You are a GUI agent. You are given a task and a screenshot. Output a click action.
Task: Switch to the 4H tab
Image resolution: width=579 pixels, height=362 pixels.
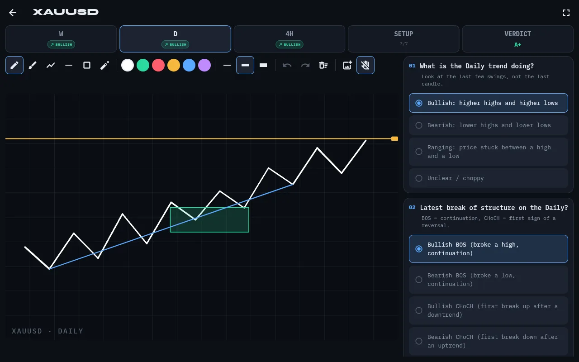[x=289, y=39]
